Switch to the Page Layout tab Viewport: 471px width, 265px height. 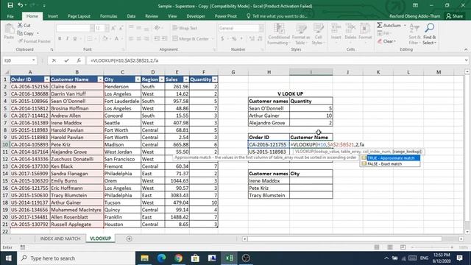point(79,16)
